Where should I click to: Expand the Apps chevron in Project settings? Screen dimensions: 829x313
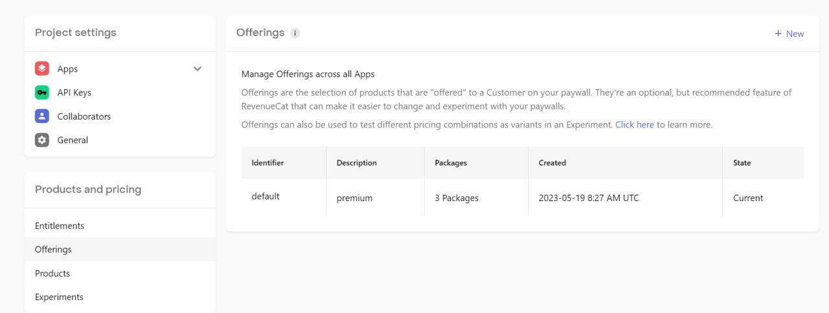[x=198, y=69]
